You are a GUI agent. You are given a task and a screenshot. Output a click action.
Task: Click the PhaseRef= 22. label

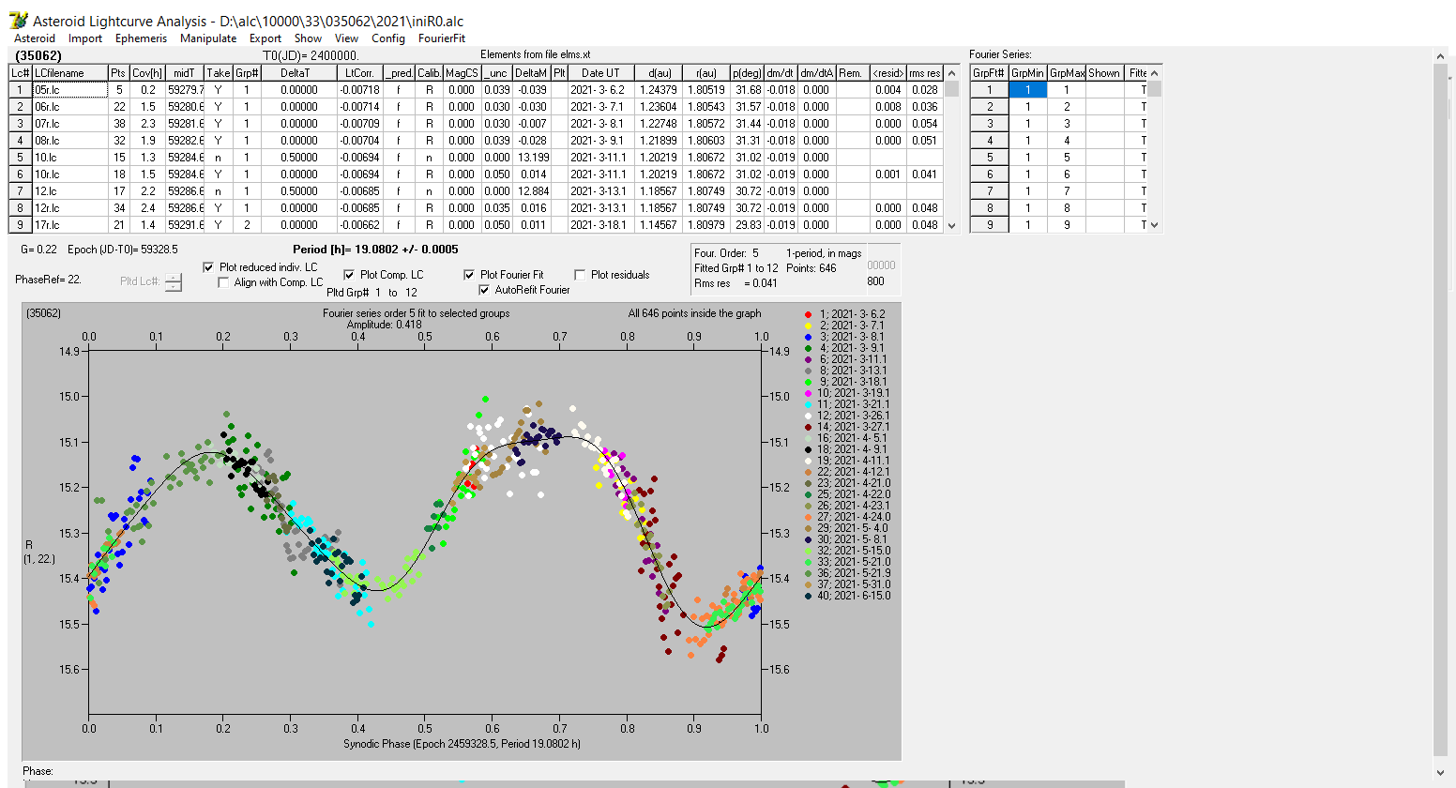48,280
